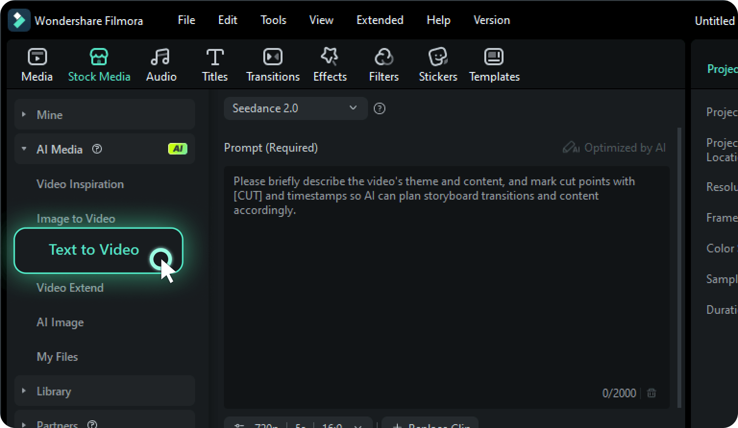Clear the prompt with the trash icon
Image resolution: width=738 pixels, height=428 pixels.
coord(652,393)
